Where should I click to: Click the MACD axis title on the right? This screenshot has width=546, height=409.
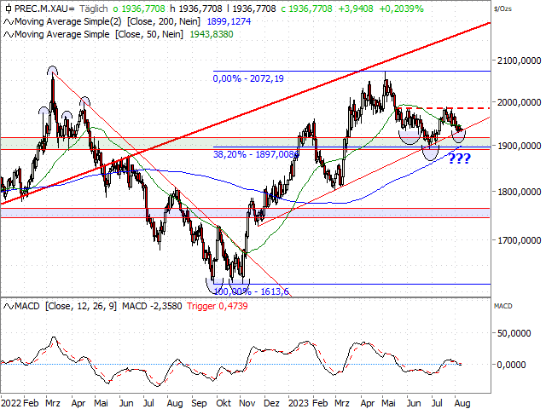click(502, 306)
